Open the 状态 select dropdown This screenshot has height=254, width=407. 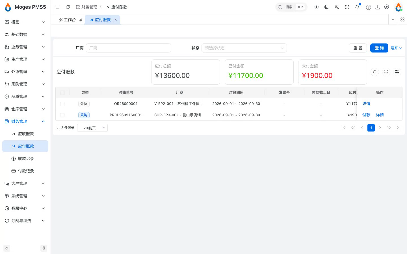click(x=244, y=48)
